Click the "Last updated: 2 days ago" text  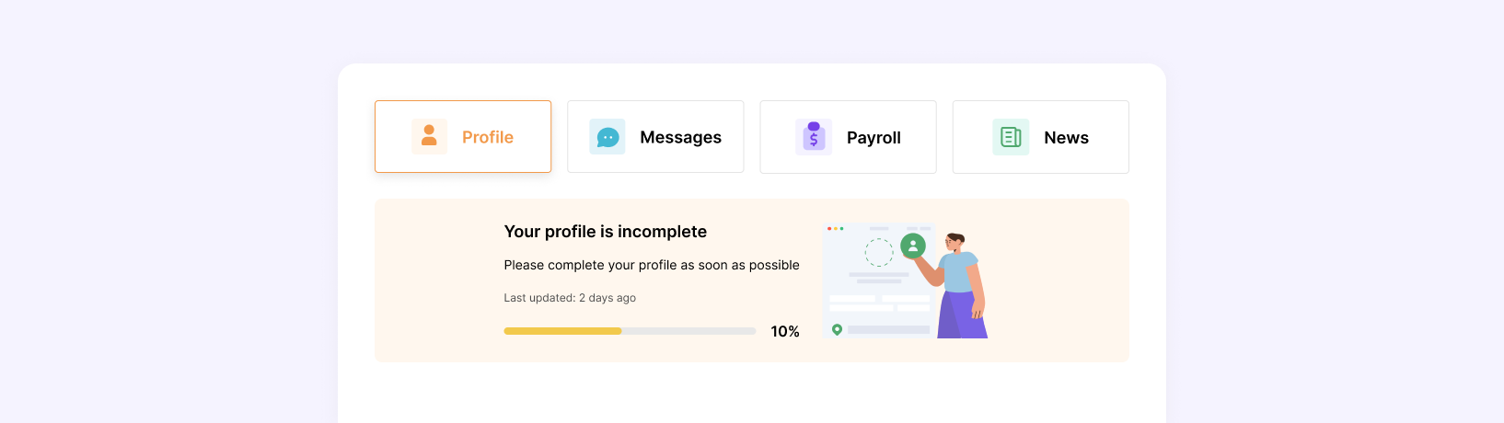pos(570,298)
